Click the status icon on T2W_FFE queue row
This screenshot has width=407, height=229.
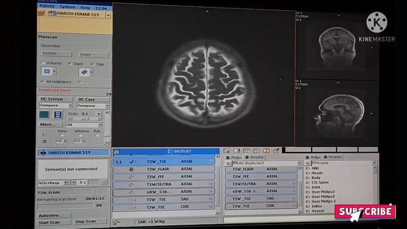131,177
